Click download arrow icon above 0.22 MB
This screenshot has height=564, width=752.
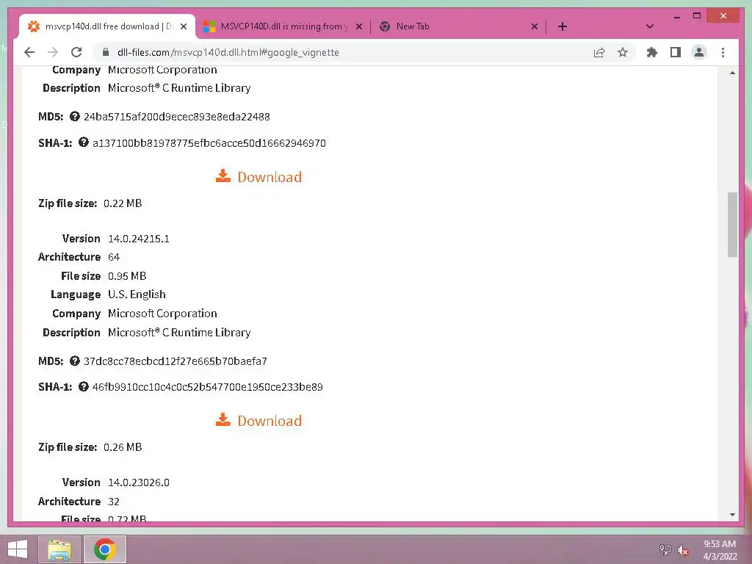pyautogui.click(x=223, y=176)
